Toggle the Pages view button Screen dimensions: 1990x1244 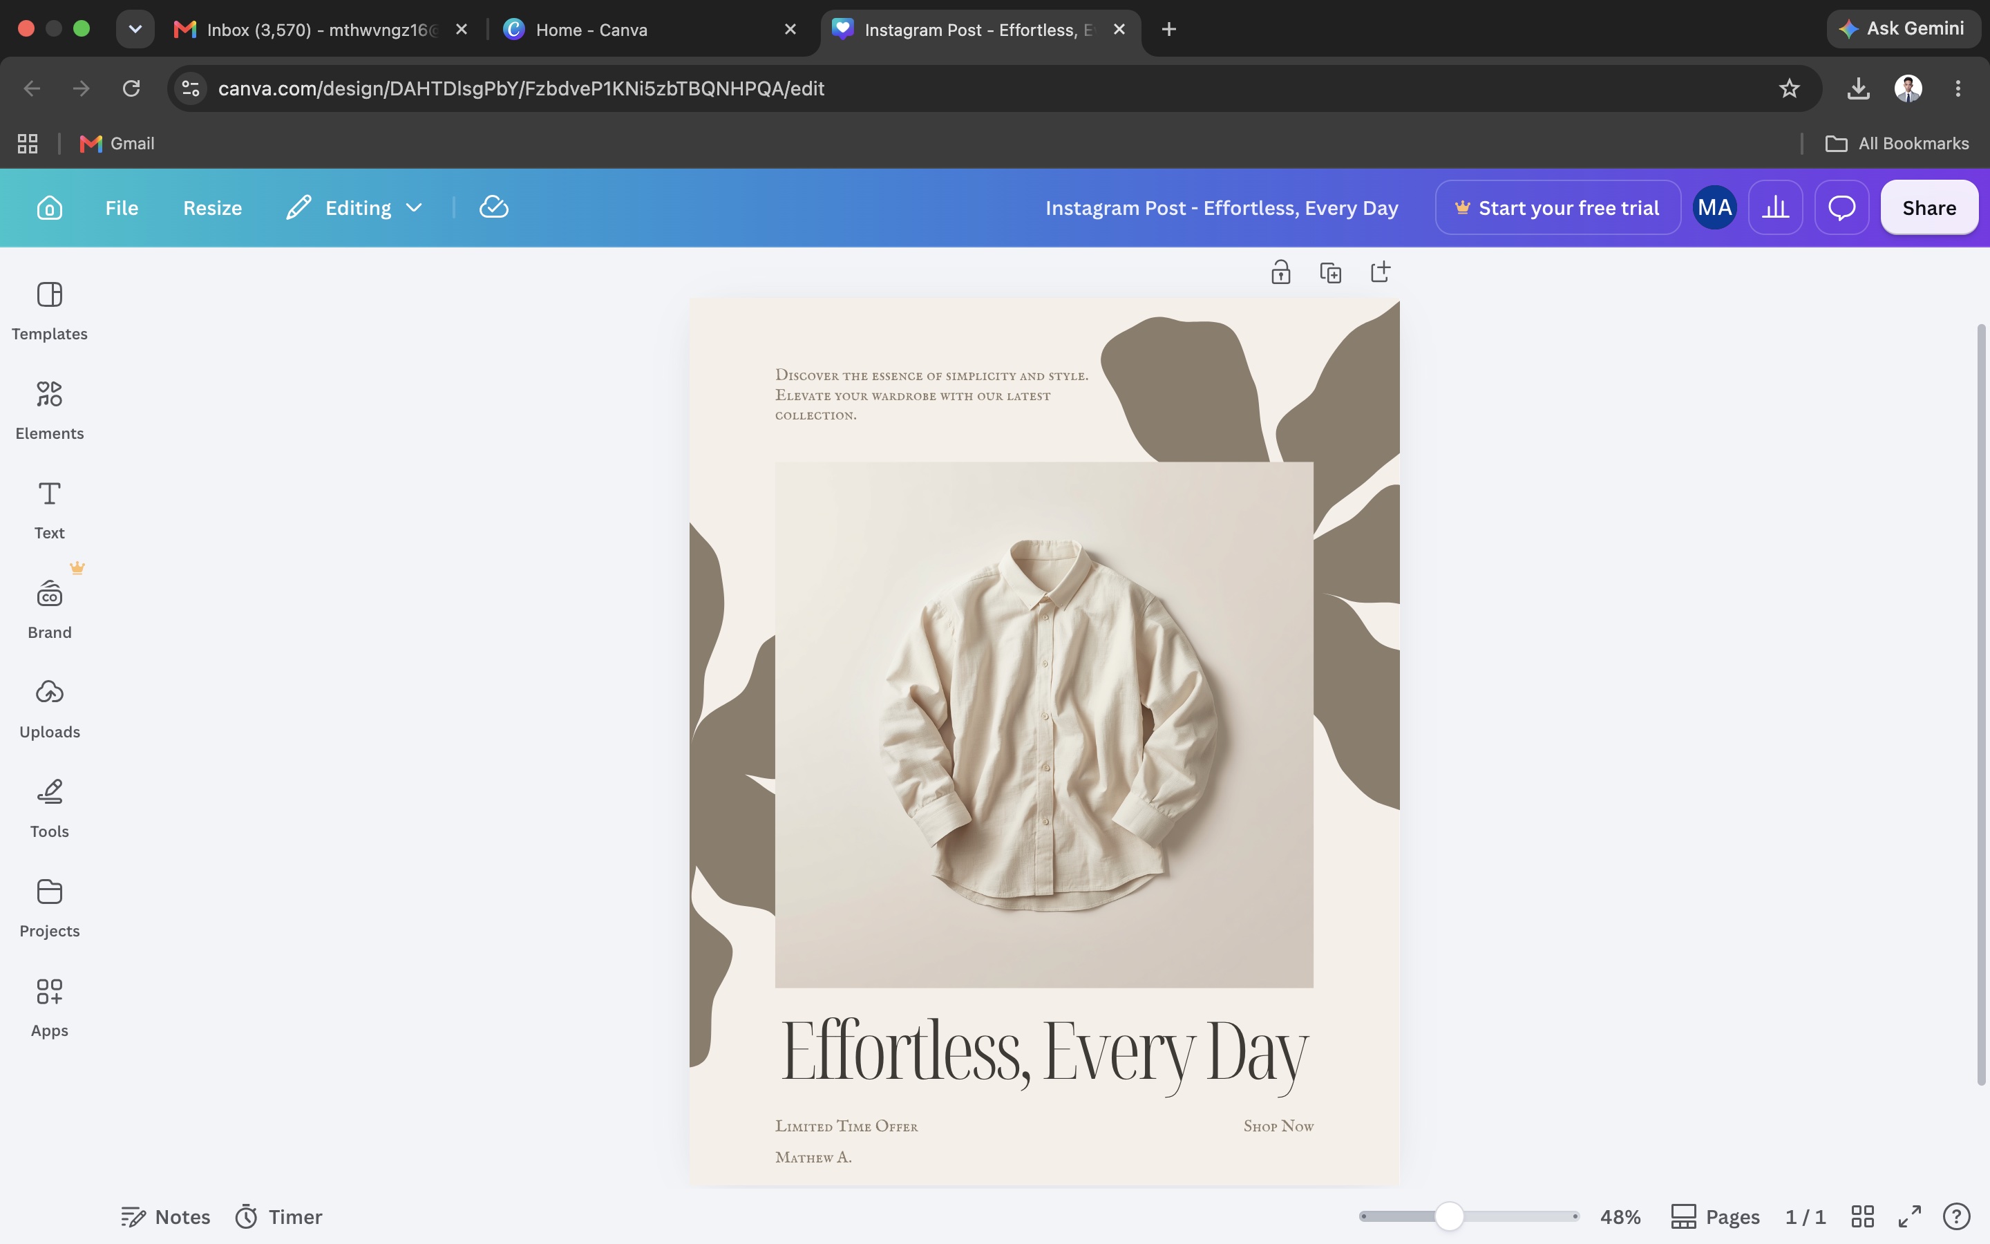[1714, 1216]
